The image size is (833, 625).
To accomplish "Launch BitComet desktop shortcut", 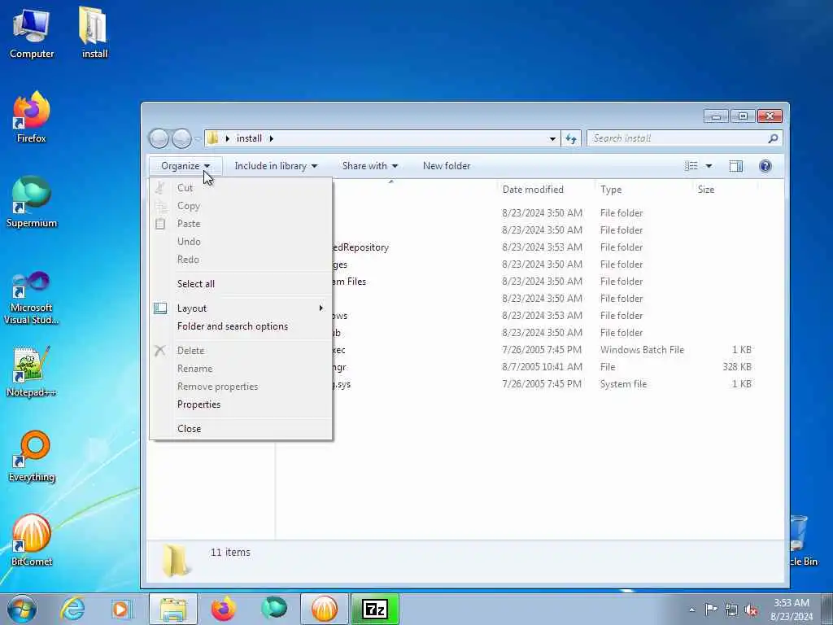I will tap(32, 540).
